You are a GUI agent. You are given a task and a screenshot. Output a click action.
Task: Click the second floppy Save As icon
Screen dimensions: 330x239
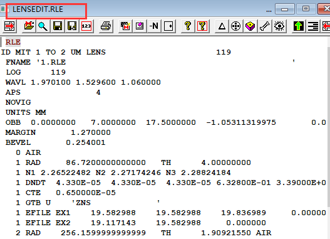[x=72, y=26]
